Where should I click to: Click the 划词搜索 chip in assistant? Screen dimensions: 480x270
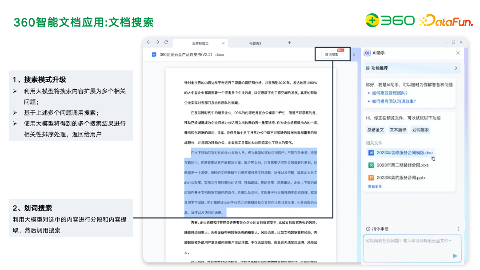420,130
